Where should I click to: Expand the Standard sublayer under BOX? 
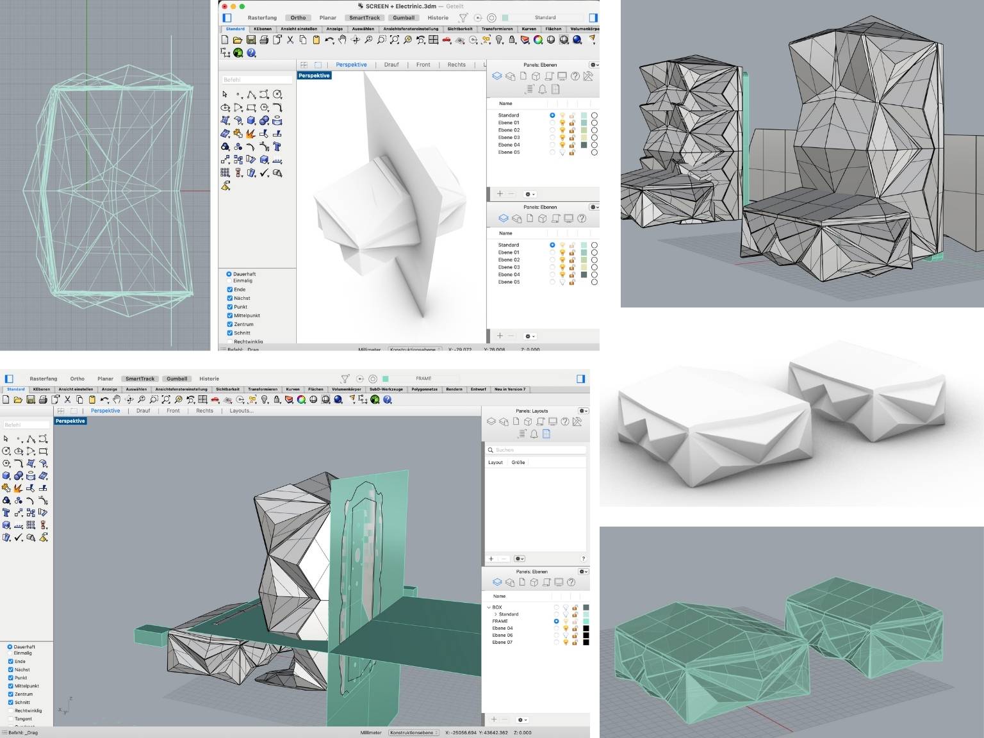495,614
